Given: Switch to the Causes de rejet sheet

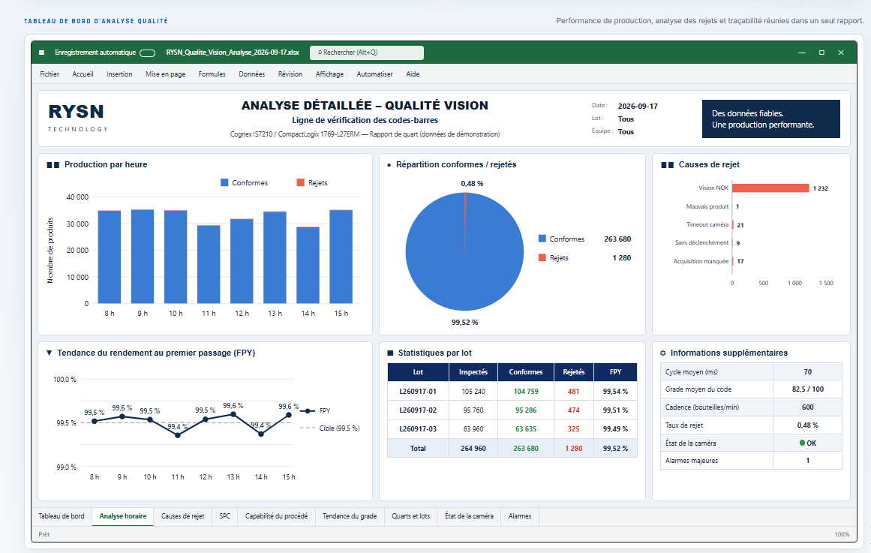Looking at the screenshot, I should click(x=183, y=516).
